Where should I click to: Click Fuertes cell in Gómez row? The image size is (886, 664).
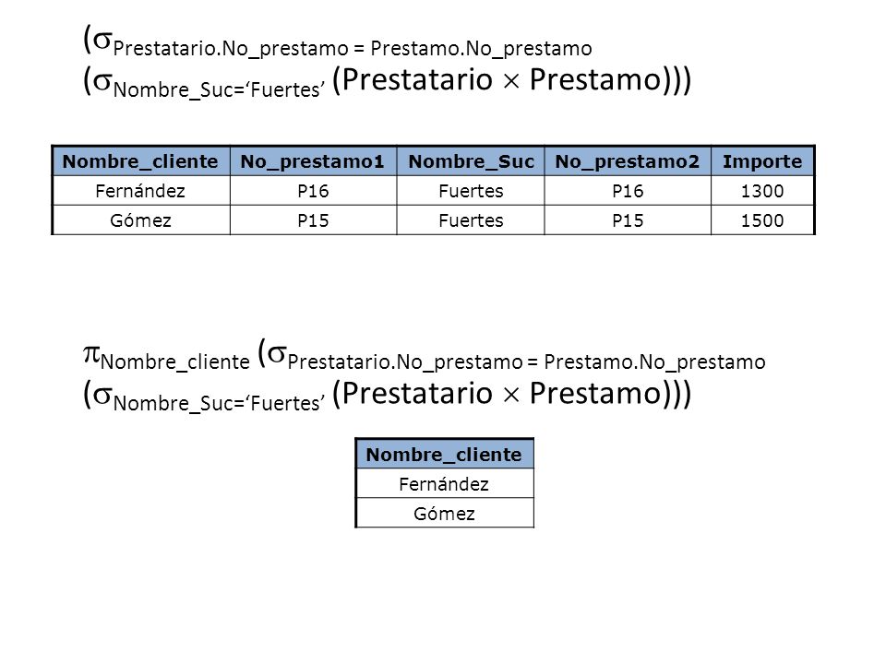point(471,220)
